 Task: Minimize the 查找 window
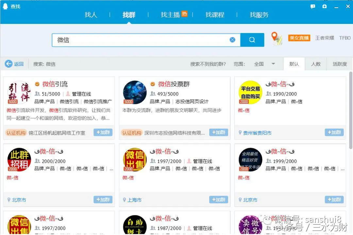coord(336,7)
